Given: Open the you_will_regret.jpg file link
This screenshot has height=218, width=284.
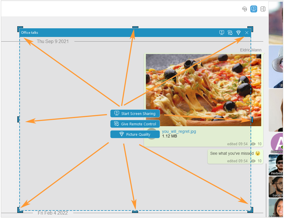Looking at the screenshot, I should [179, 132].
